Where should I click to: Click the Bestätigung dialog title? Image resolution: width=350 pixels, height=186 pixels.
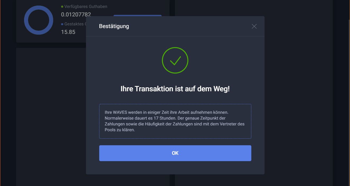114,26
